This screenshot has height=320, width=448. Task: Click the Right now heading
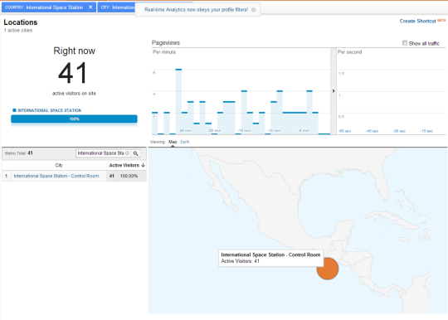pyautogui.click(x=75, y=51)
